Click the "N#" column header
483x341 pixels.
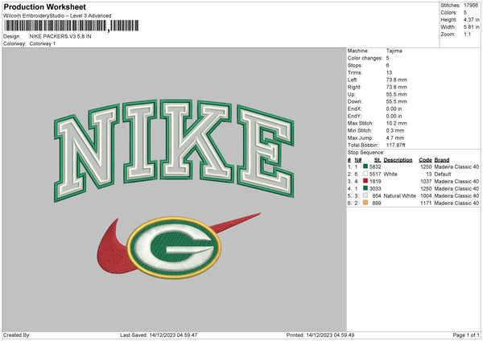(358, 160)
